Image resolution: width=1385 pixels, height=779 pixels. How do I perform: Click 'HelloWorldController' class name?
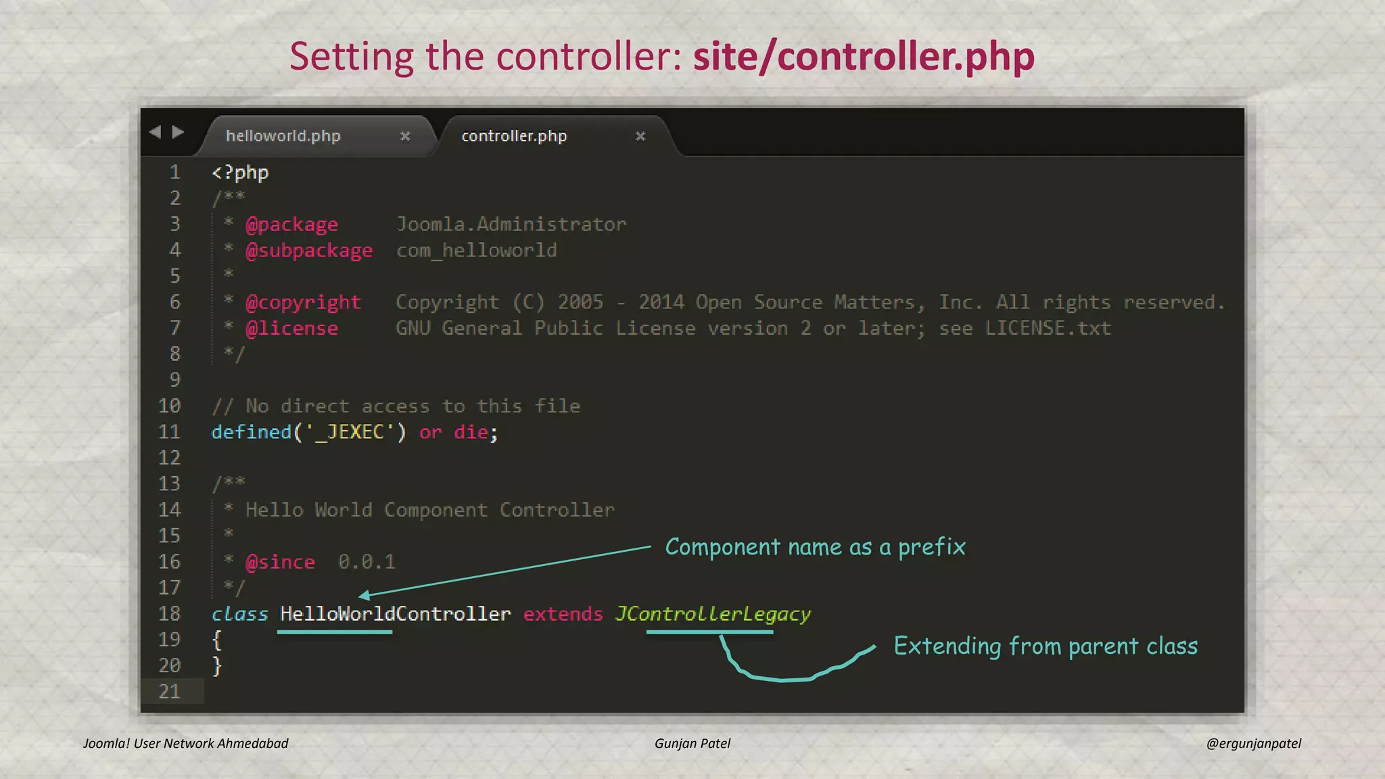pyautogui.click(x=396, y=614)
